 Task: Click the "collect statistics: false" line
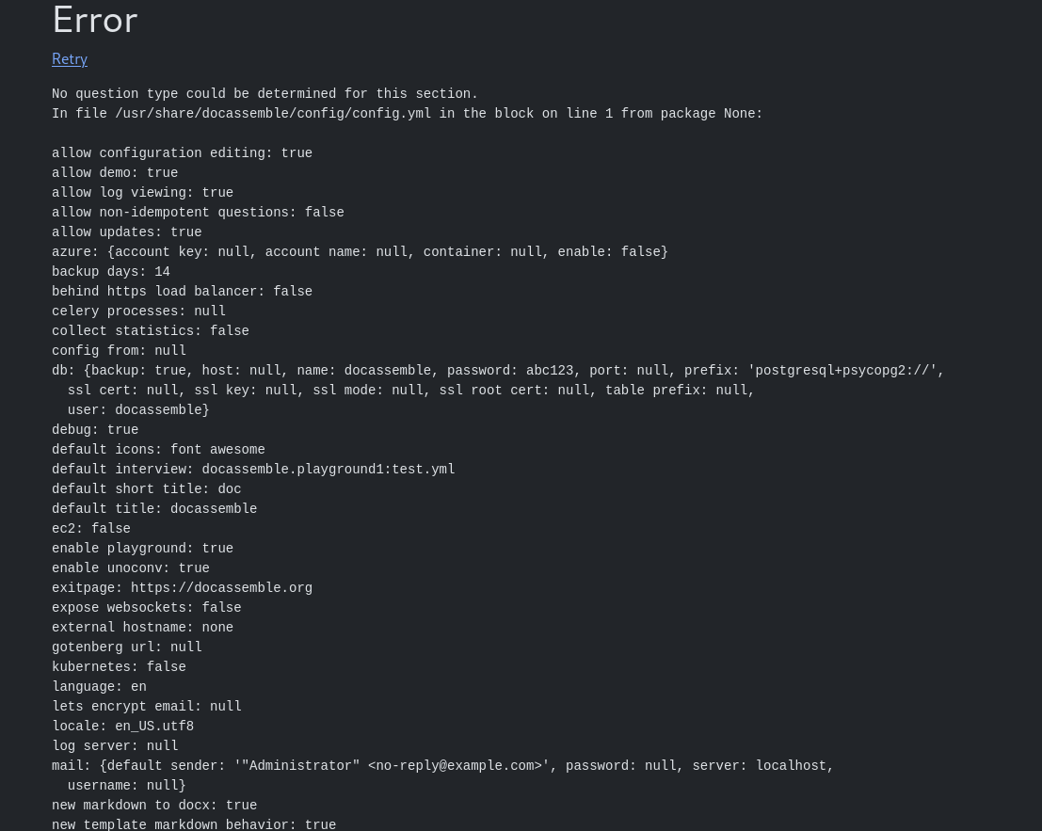pos(151,331)
